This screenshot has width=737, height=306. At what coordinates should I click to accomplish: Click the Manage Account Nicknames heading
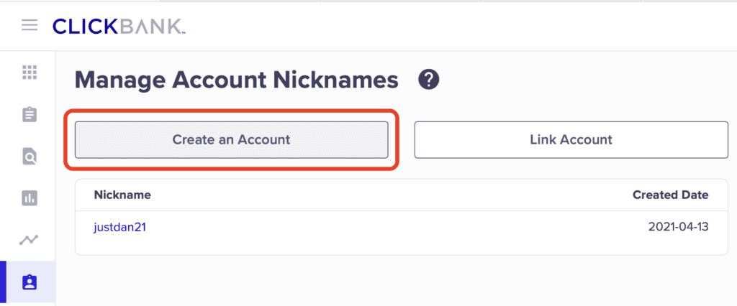236,80
